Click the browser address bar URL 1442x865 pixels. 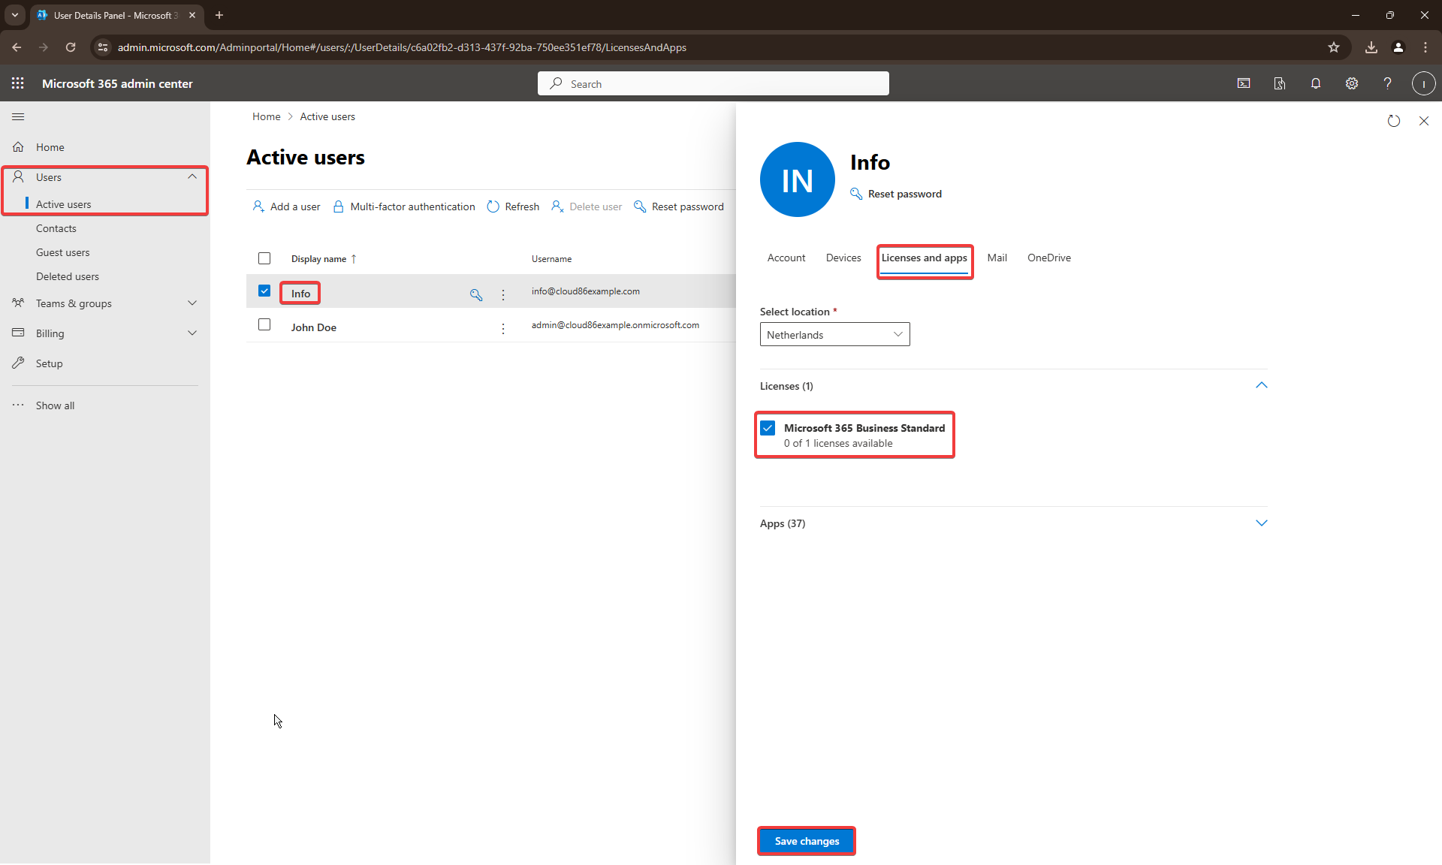pos(402,47)
